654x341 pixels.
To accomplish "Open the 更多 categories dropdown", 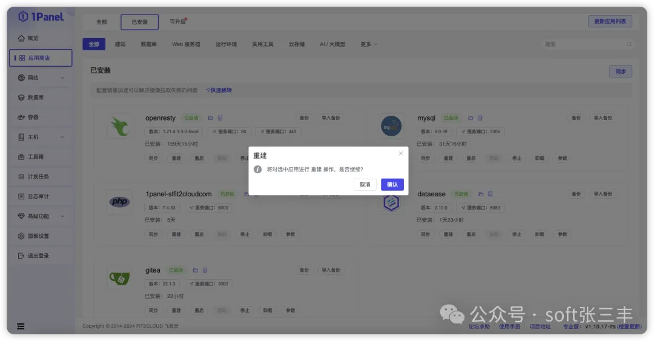I will pos(369,44).
